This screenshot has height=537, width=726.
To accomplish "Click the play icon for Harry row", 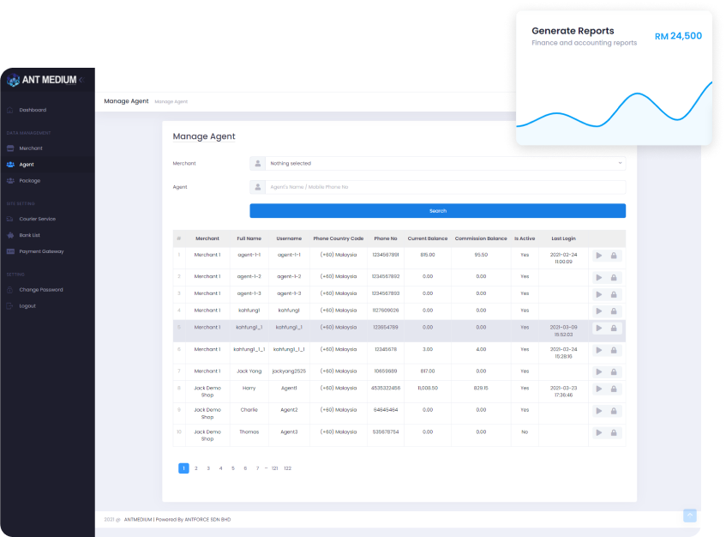I will tap(599, 389).
